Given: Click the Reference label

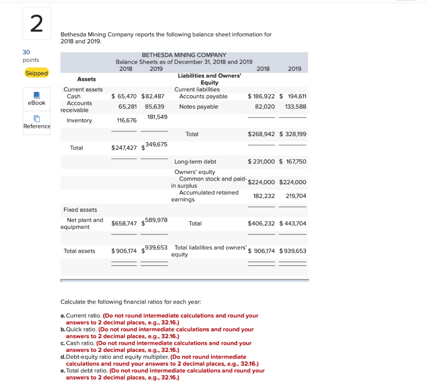Looking at the screenshot, I should pos(37,126).
